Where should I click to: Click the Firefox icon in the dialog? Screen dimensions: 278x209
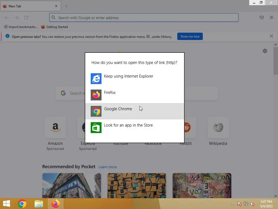pos(96,95)
